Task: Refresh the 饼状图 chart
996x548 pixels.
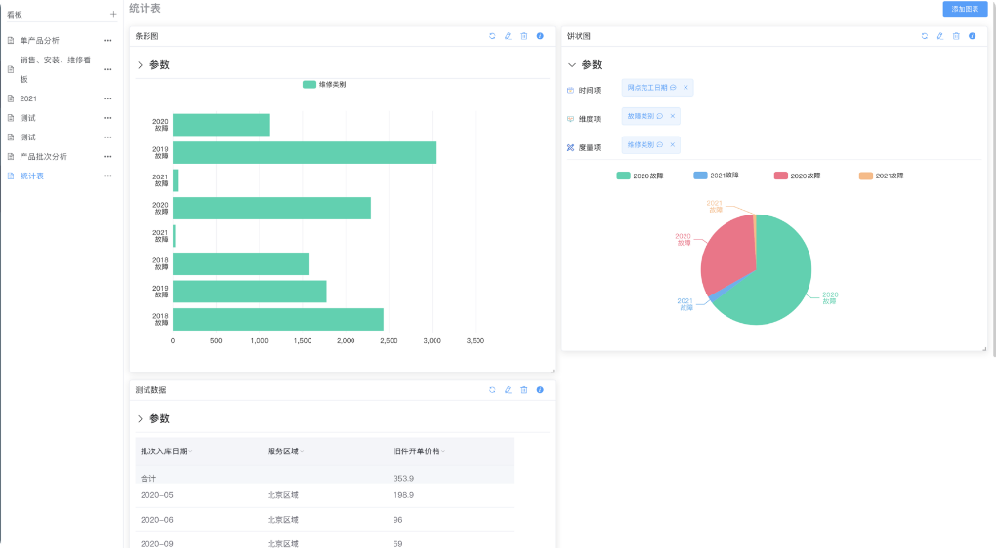Action: coord(924,36)
